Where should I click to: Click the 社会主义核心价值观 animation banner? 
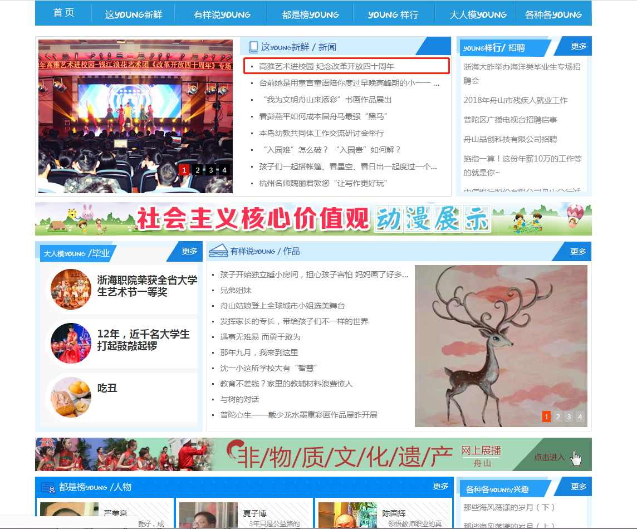pos(313,219)
